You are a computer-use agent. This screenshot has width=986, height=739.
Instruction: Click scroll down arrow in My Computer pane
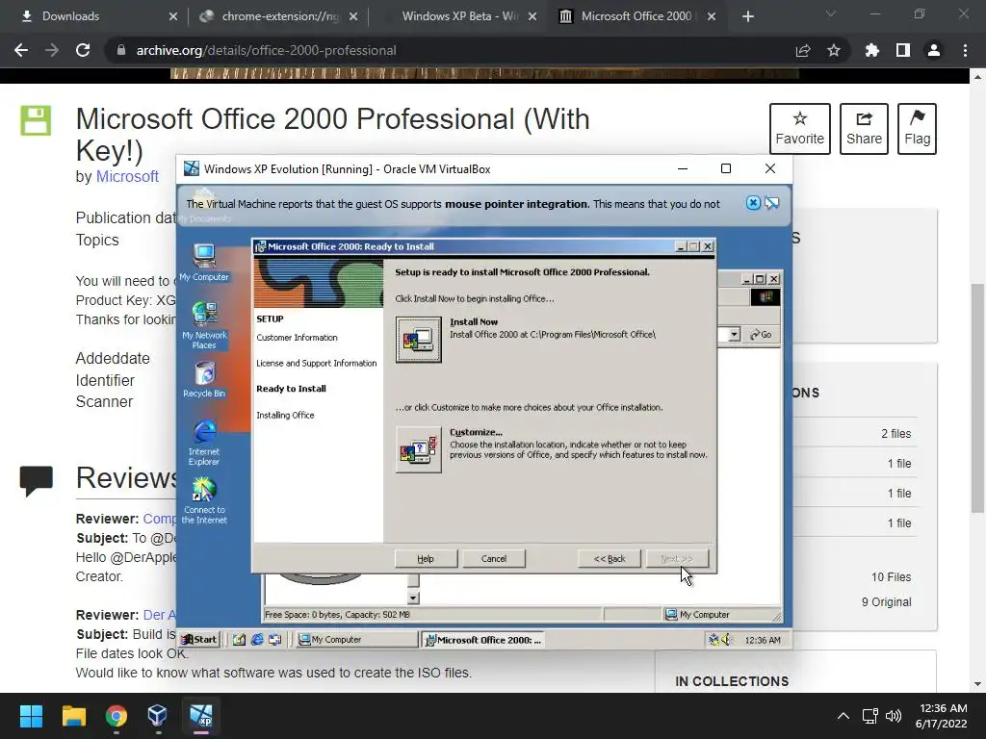pyautogui.click(x=413, y=598)
